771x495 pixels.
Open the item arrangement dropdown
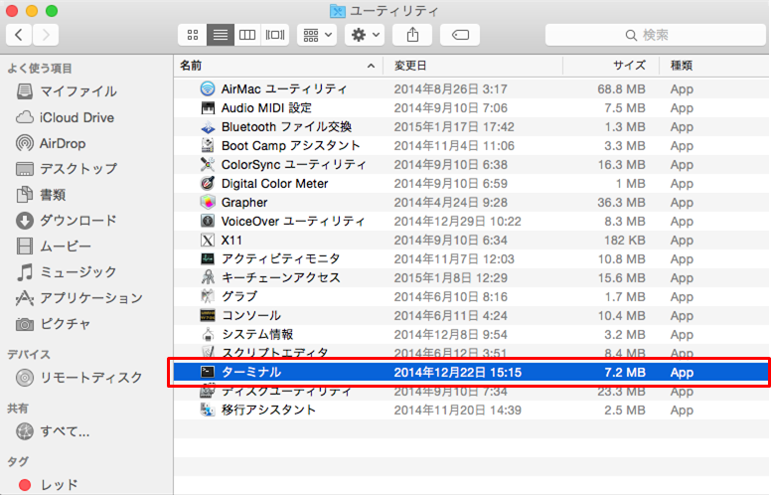[x=317, y=35]
